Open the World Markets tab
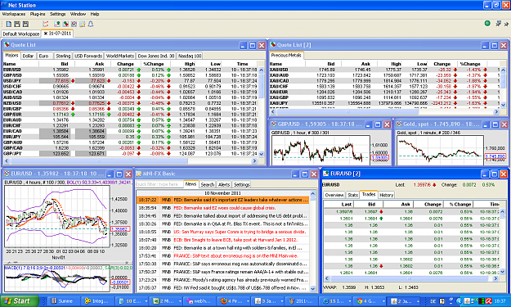The width and height of the screenshot is (511, 307). [x=119, y=56]
